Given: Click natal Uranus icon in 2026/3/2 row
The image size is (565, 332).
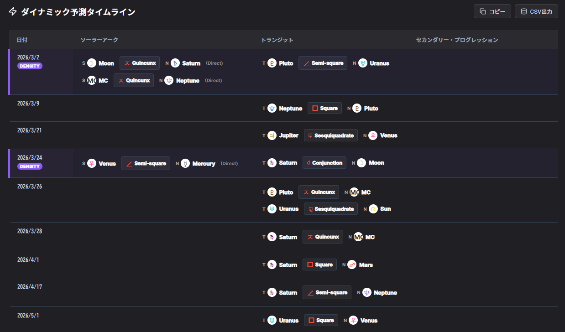Looking at the screenshot, I should [x=363, y=63].
